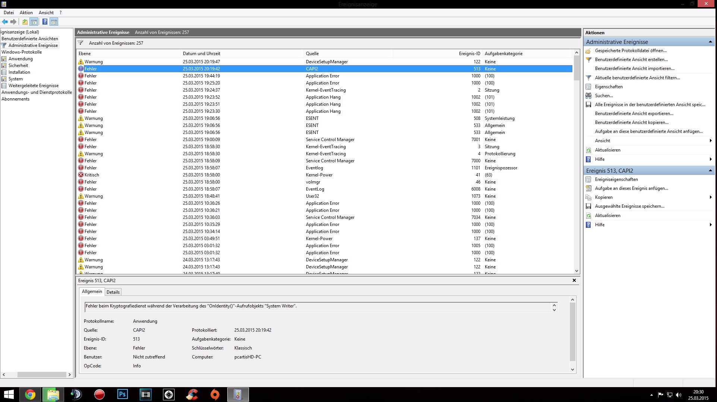Click the Ereigniseigenschaften icon in actions pane
The width and height of the screenshot is (717, 402).
tap(588, 179)
